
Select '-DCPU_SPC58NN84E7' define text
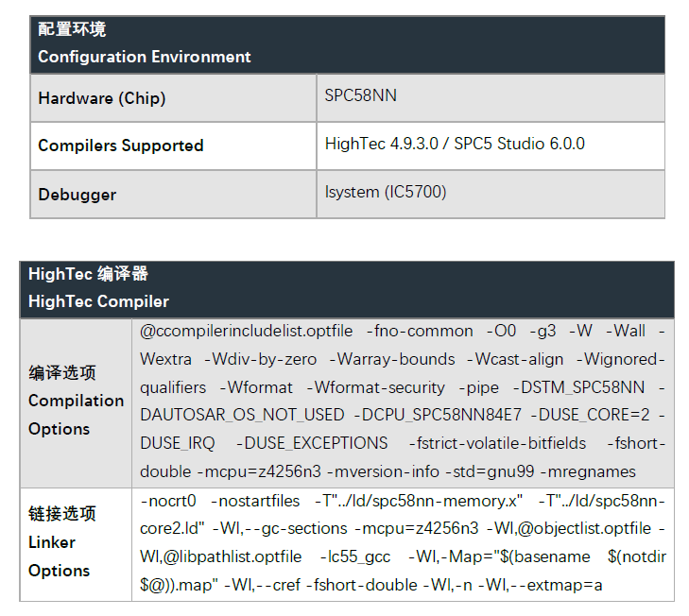tap(438, 415)
